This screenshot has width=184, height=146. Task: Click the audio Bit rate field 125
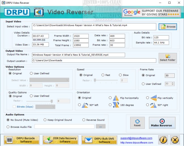(161, 37)
